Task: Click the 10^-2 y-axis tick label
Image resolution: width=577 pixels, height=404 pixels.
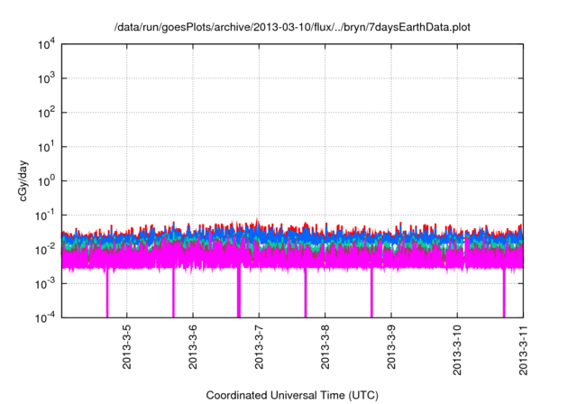Action: tap(45, 250)
